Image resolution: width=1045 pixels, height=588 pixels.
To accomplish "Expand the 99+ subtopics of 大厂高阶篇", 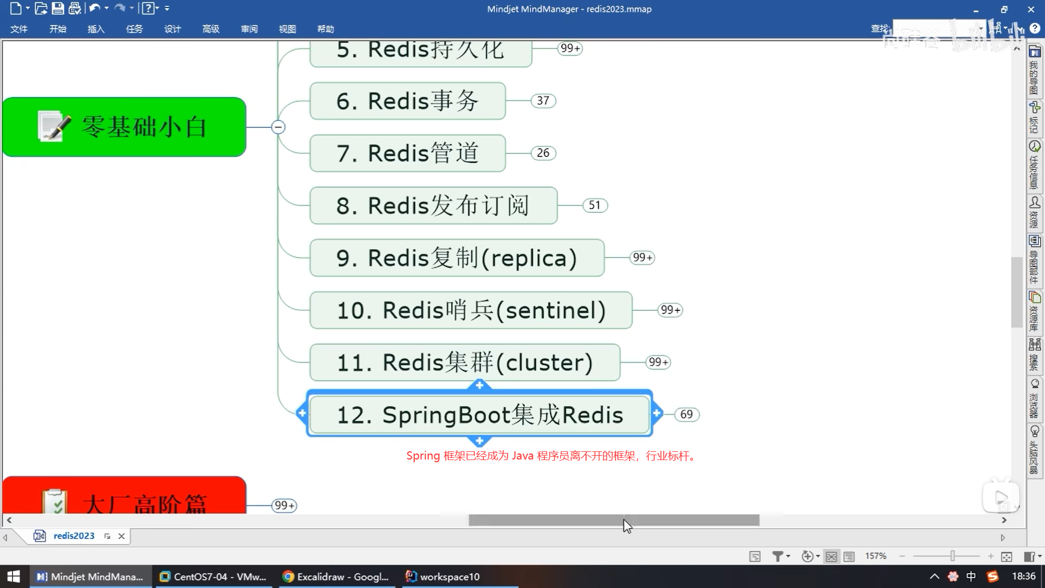I will (x=285, y=505).
